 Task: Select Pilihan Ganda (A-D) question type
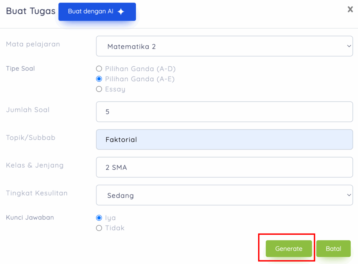[x=99, y=68]
